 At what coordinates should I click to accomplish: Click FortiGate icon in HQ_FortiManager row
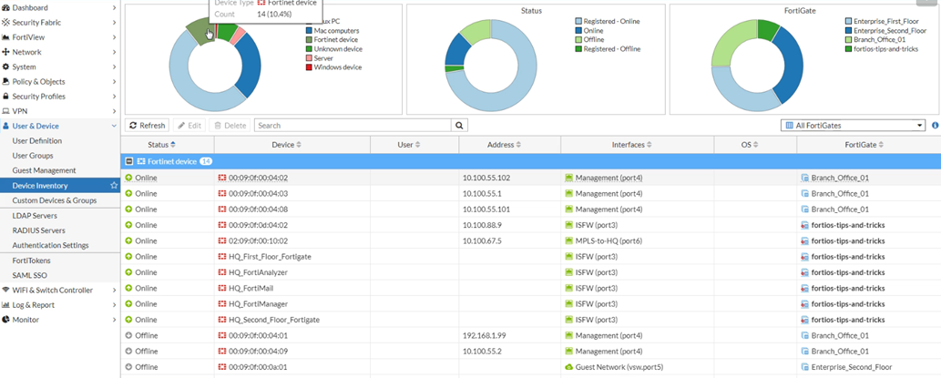coord(805,303)
